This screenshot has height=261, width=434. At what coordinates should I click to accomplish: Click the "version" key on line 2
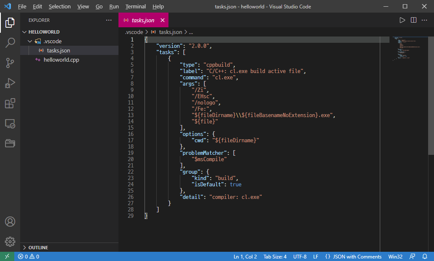tap(169, 46)
